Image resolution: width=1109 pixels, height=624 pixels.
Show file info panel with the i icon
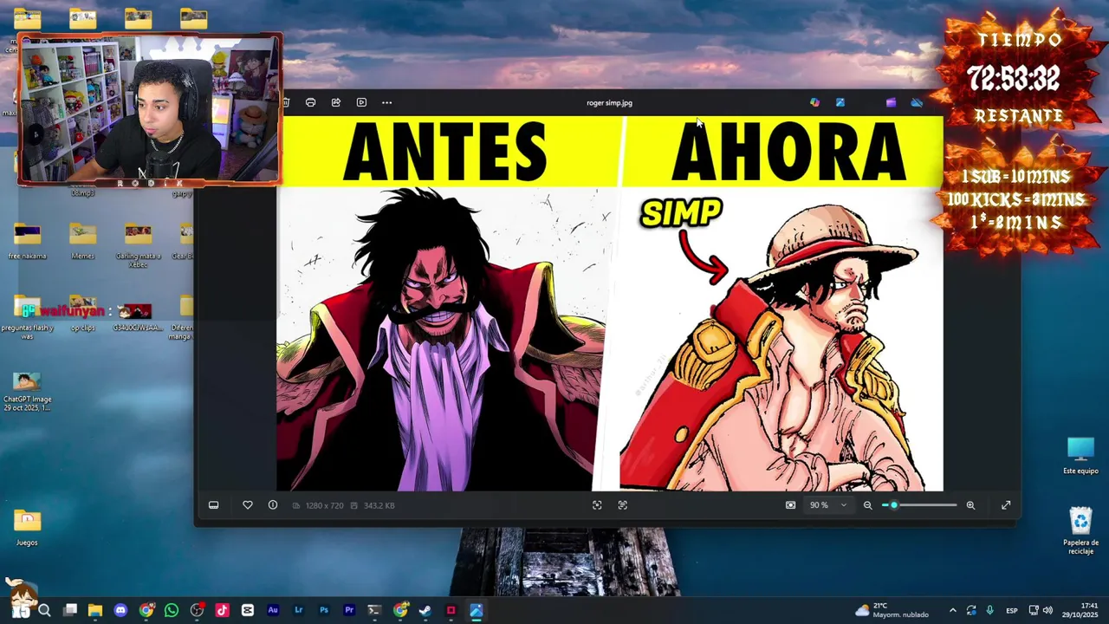tap(273, 505)
